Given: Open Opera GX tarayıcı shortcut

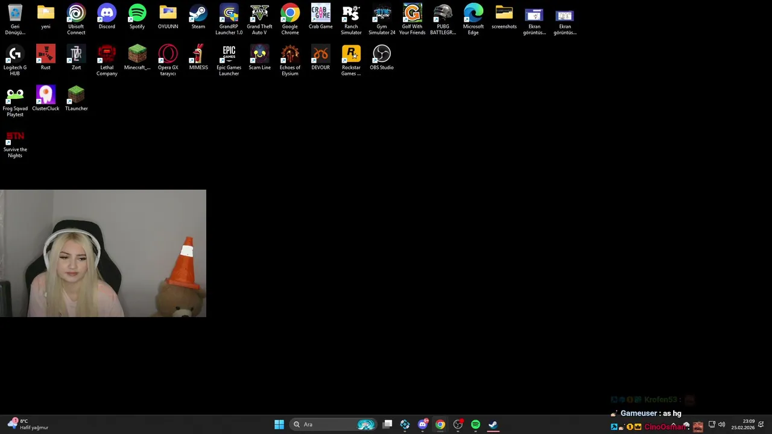Looking at the screenshot, I should 168,60.
